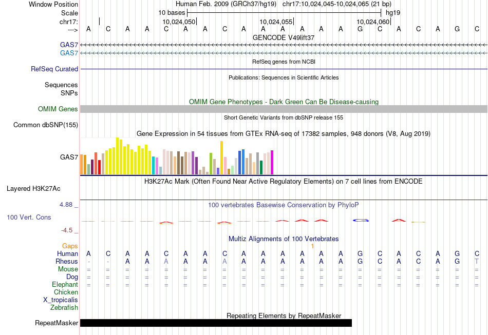Viewport: 488px width, 335px height.
Task: Click the orange 'Gaps' label
Action: point(70,246)
